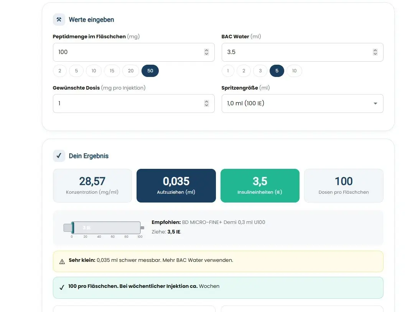Select the 2 ml BAC Water preset
Image resolution: width=405 pixels, height=312 pixels.
pyautogui.click(x=244, y=71)
